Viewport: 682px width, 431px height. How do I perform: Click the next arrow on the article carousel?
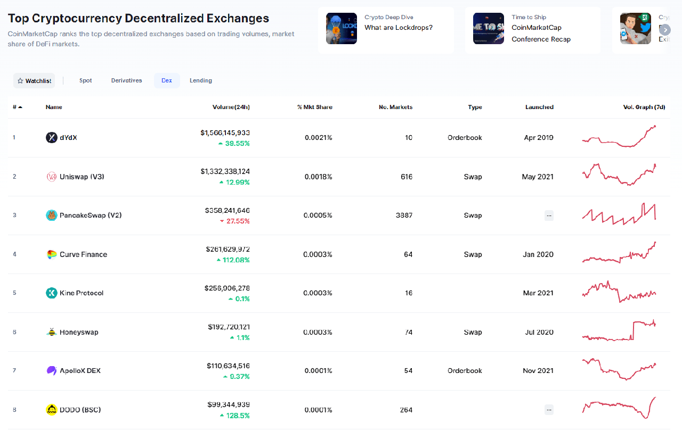pyautogui.click(x=664, y=30)
